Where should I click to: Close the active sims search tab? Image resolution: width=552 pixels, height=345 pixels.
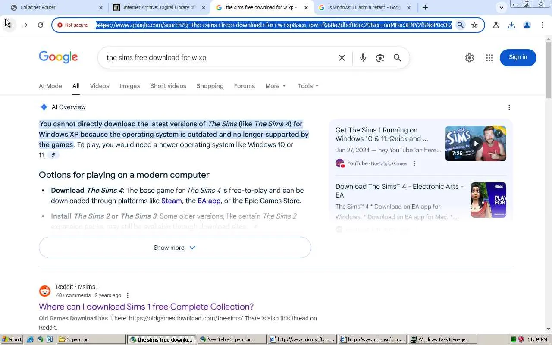pos(306,7)
